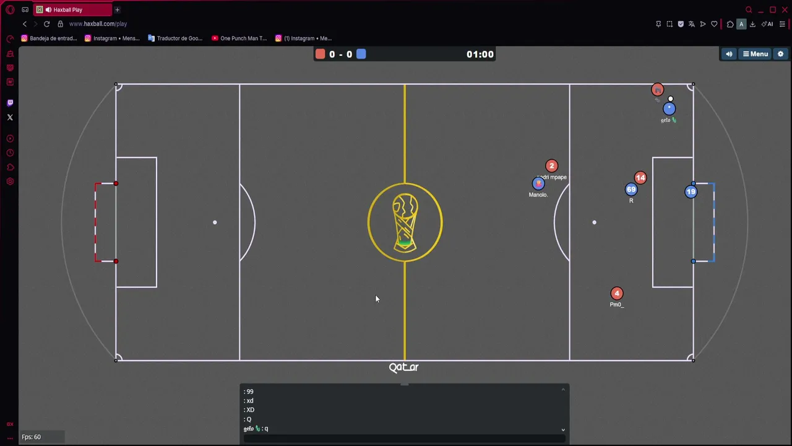Click the 01:00 match timer
The width and height of the screenshot is (792, 446).
click(480, 55)
